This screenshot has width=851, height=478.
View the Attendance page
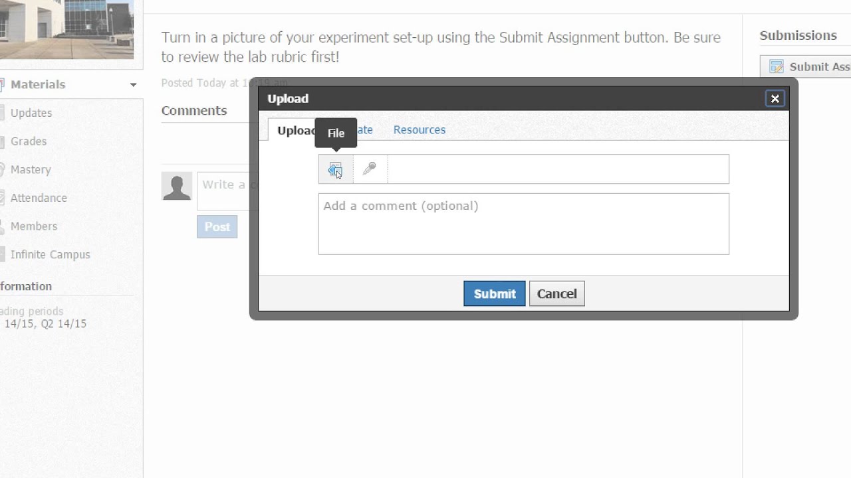click(x=39, y=198)
